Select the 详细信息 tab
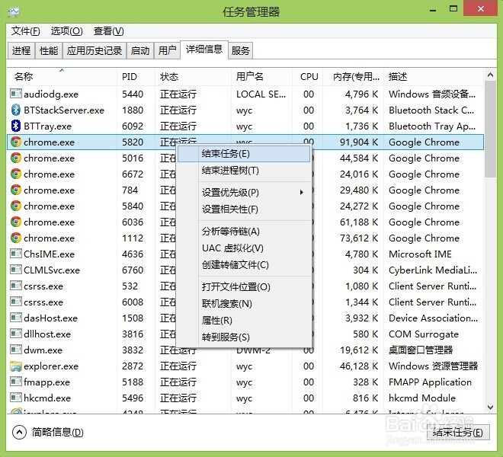Viewport: 503px width, 457px height. point(204,49)
